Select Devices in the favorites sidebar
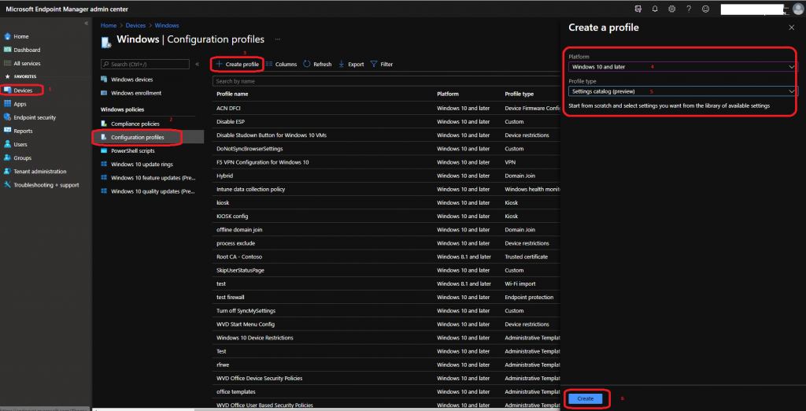Image resolution: width=806 pixels, height=411 pixels. 23,91
